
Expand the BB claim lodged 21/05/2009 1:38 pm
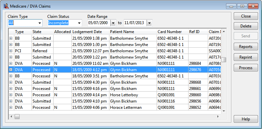point(11,38)
